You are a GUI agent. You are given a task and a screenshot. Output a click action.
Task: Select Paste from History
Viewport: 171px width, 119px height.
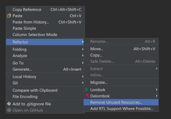point(31,22)
